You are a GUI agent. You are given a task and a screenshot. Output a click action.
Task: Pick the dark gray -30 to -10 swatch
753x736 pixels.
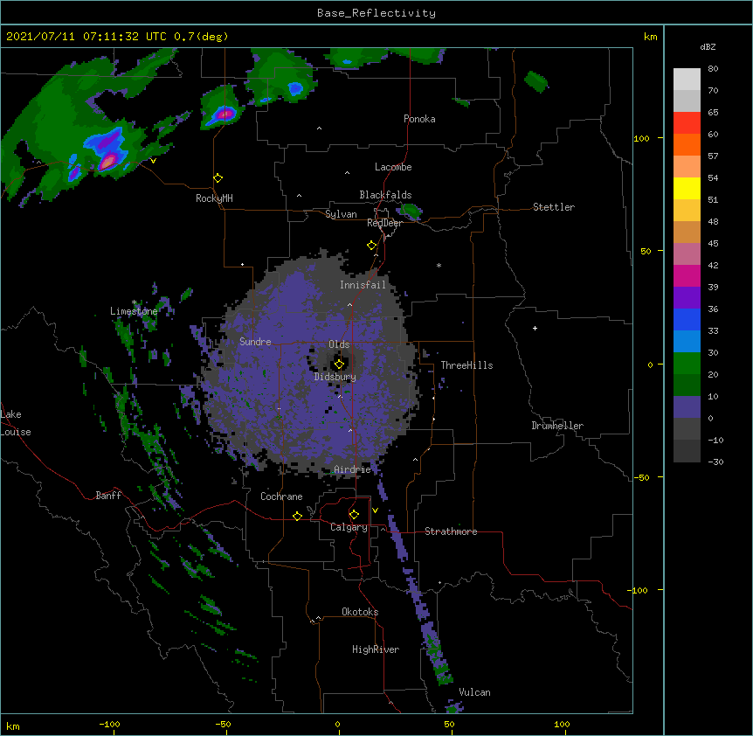tap(687, 451)
